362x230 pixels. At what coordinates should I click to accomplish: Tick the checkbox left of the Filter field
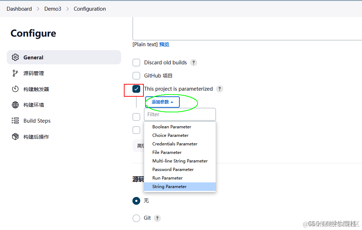(136, 117)
